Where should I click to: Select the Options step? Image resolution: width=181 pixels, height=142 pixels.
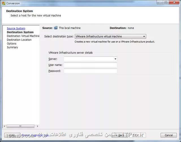(12, 43)
